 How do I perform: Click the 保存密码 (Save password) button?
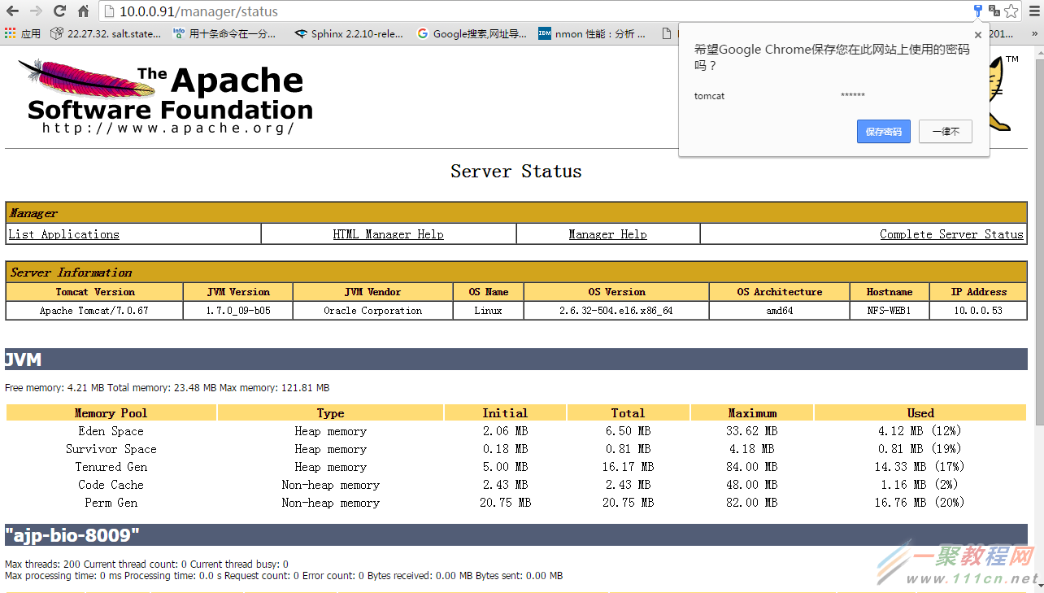[x=884, y=131]
